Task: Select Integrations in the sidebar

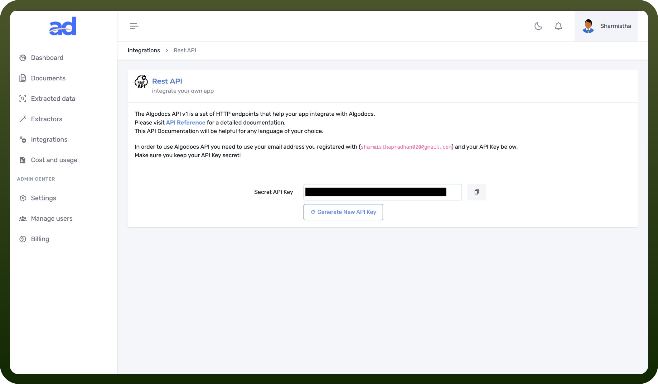Action: (49, 140)
